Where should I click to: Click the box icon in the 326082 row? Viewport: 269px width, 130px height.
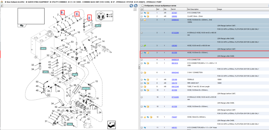click(148, 16)
